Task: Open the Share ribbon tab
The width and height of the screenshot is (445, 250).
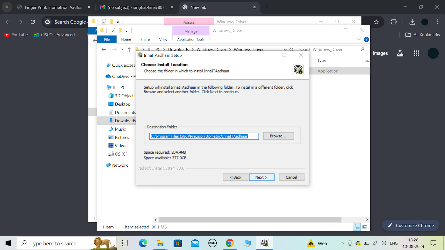Action: pyautogui.click(x=145, y=39)
